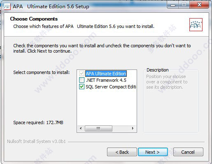The width and height of the screenshot is (212, 164).
Task: Uncheck SQL Server Compact Edition checkbox
Action: [82, 87]
